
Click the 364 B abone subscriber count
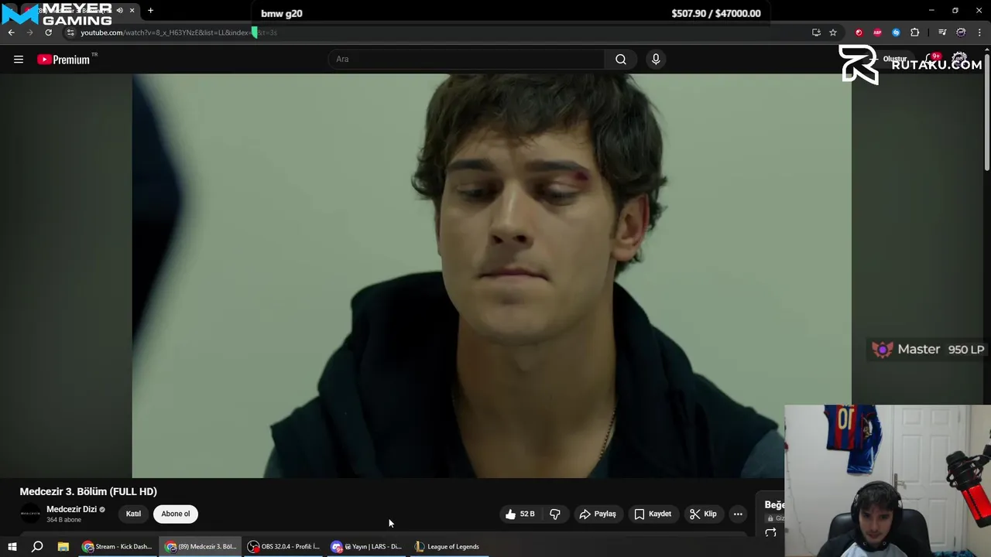[63, 520]
